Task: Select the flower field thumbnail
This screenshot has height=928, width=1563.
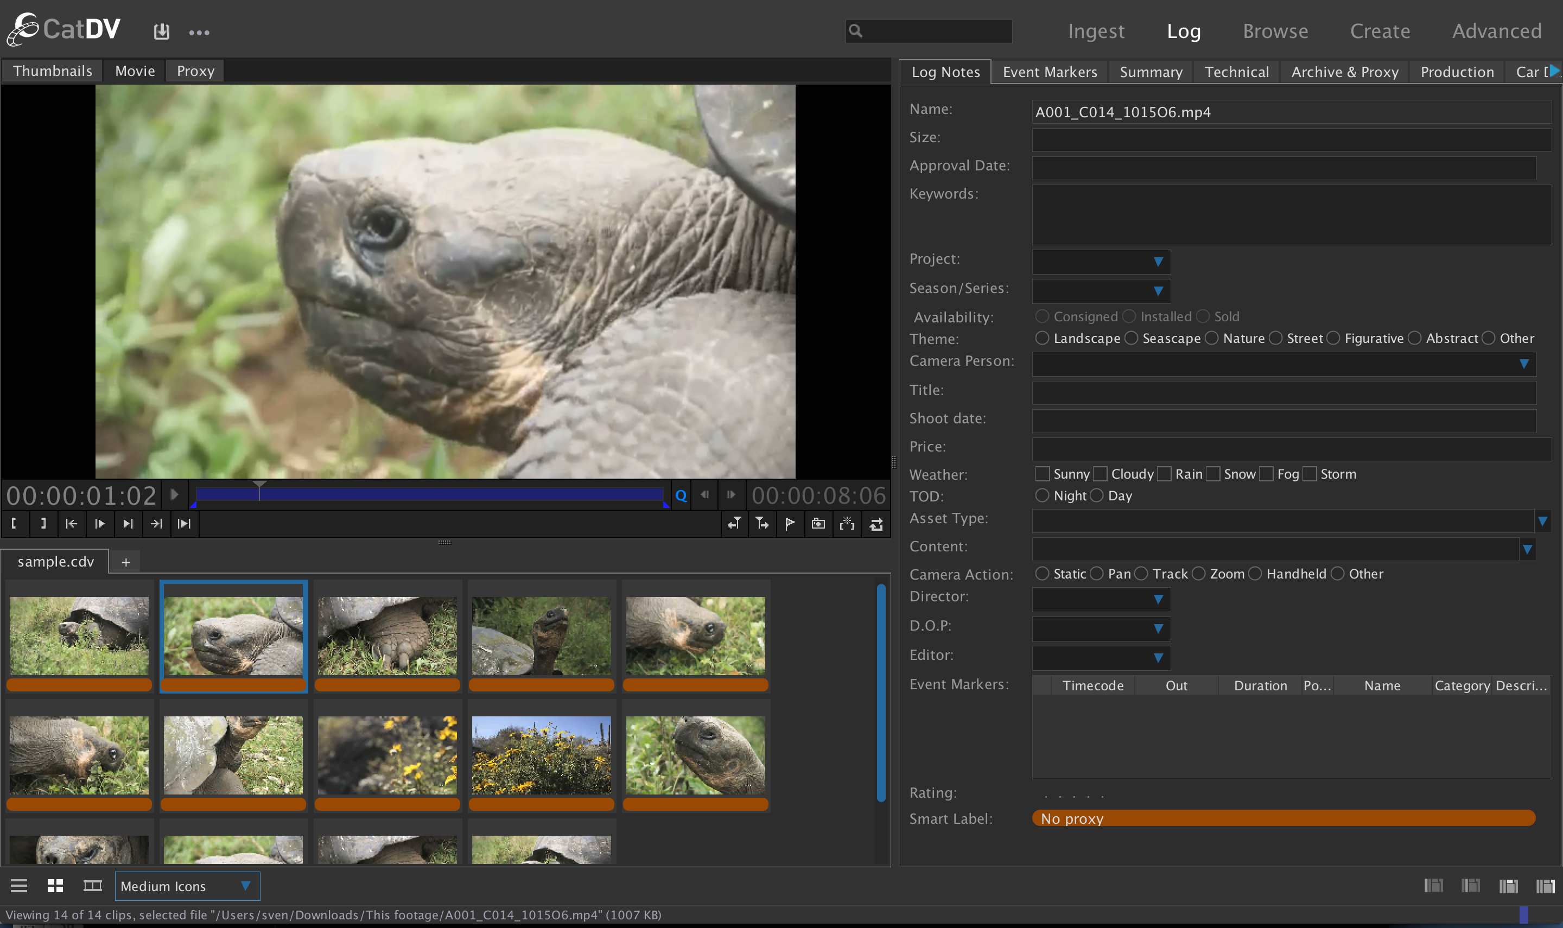Action: coord(542,755)
